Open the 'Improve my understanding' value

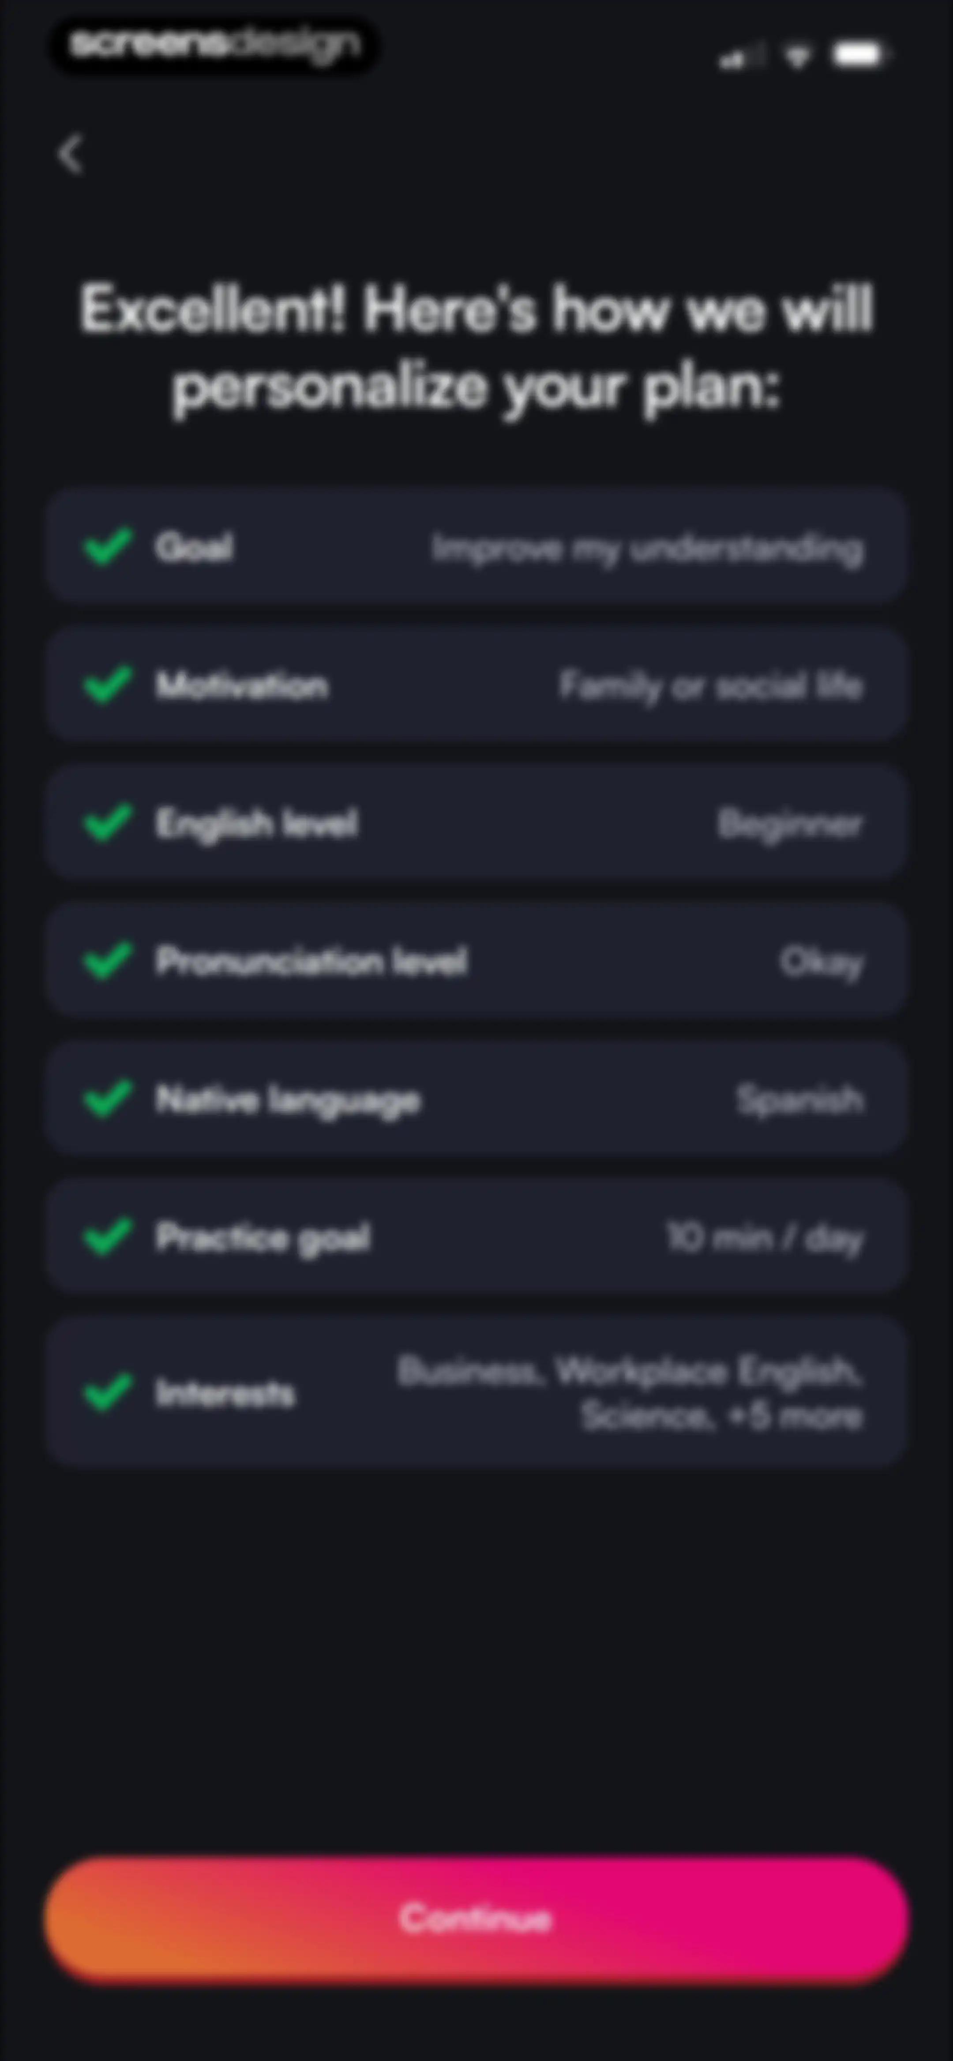click(x=647, y=549)
